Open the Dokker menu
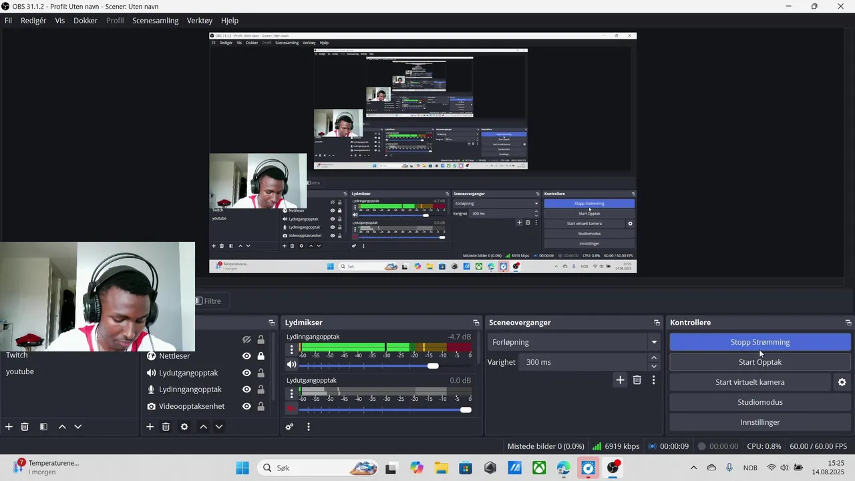The height and width of the screenshot is (481, 855). point(85,21)
